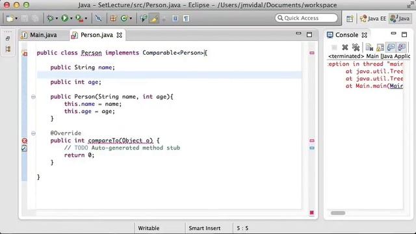Open the Run configurations dropdown arrow
This screenshot has height=234, width=416.
click(x=71, y=19)
